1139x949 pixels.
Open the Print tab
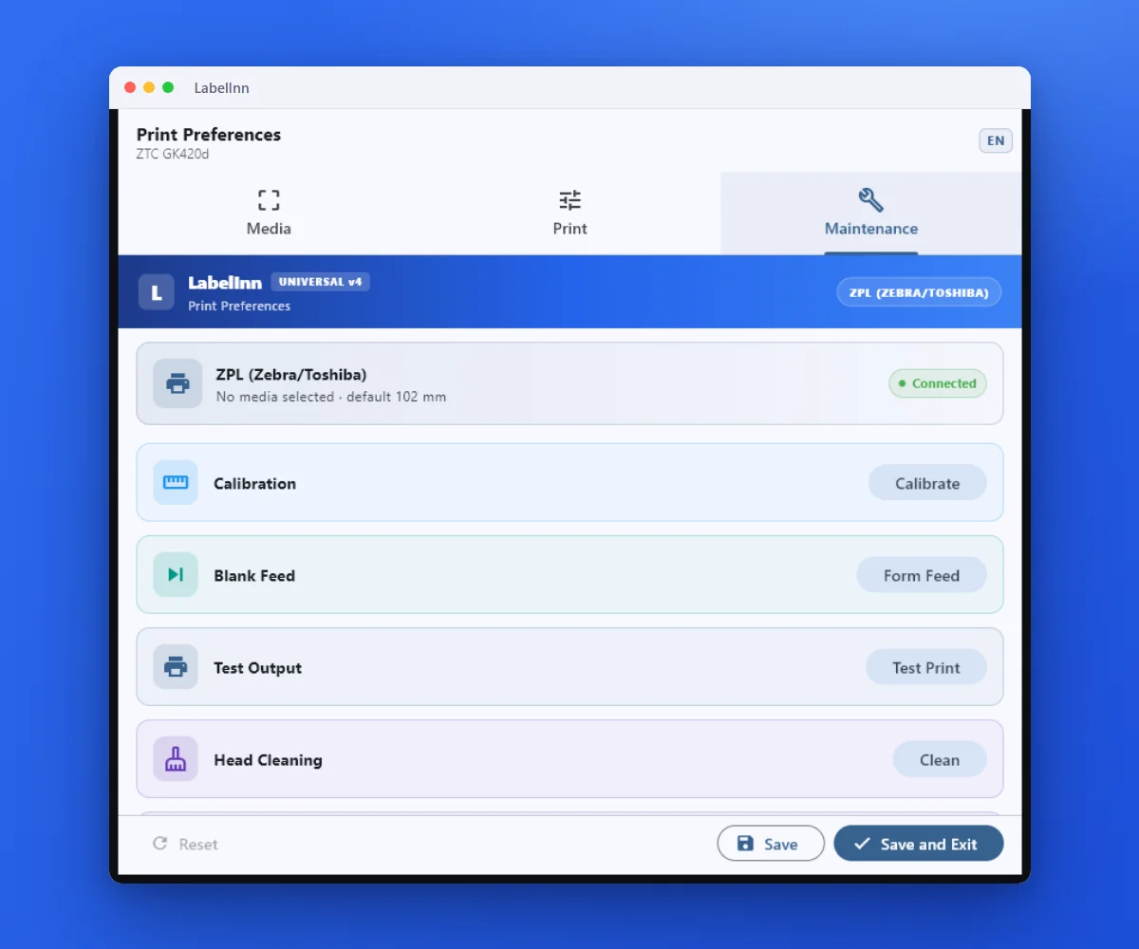pyautogui.click(x=569, y=213)
